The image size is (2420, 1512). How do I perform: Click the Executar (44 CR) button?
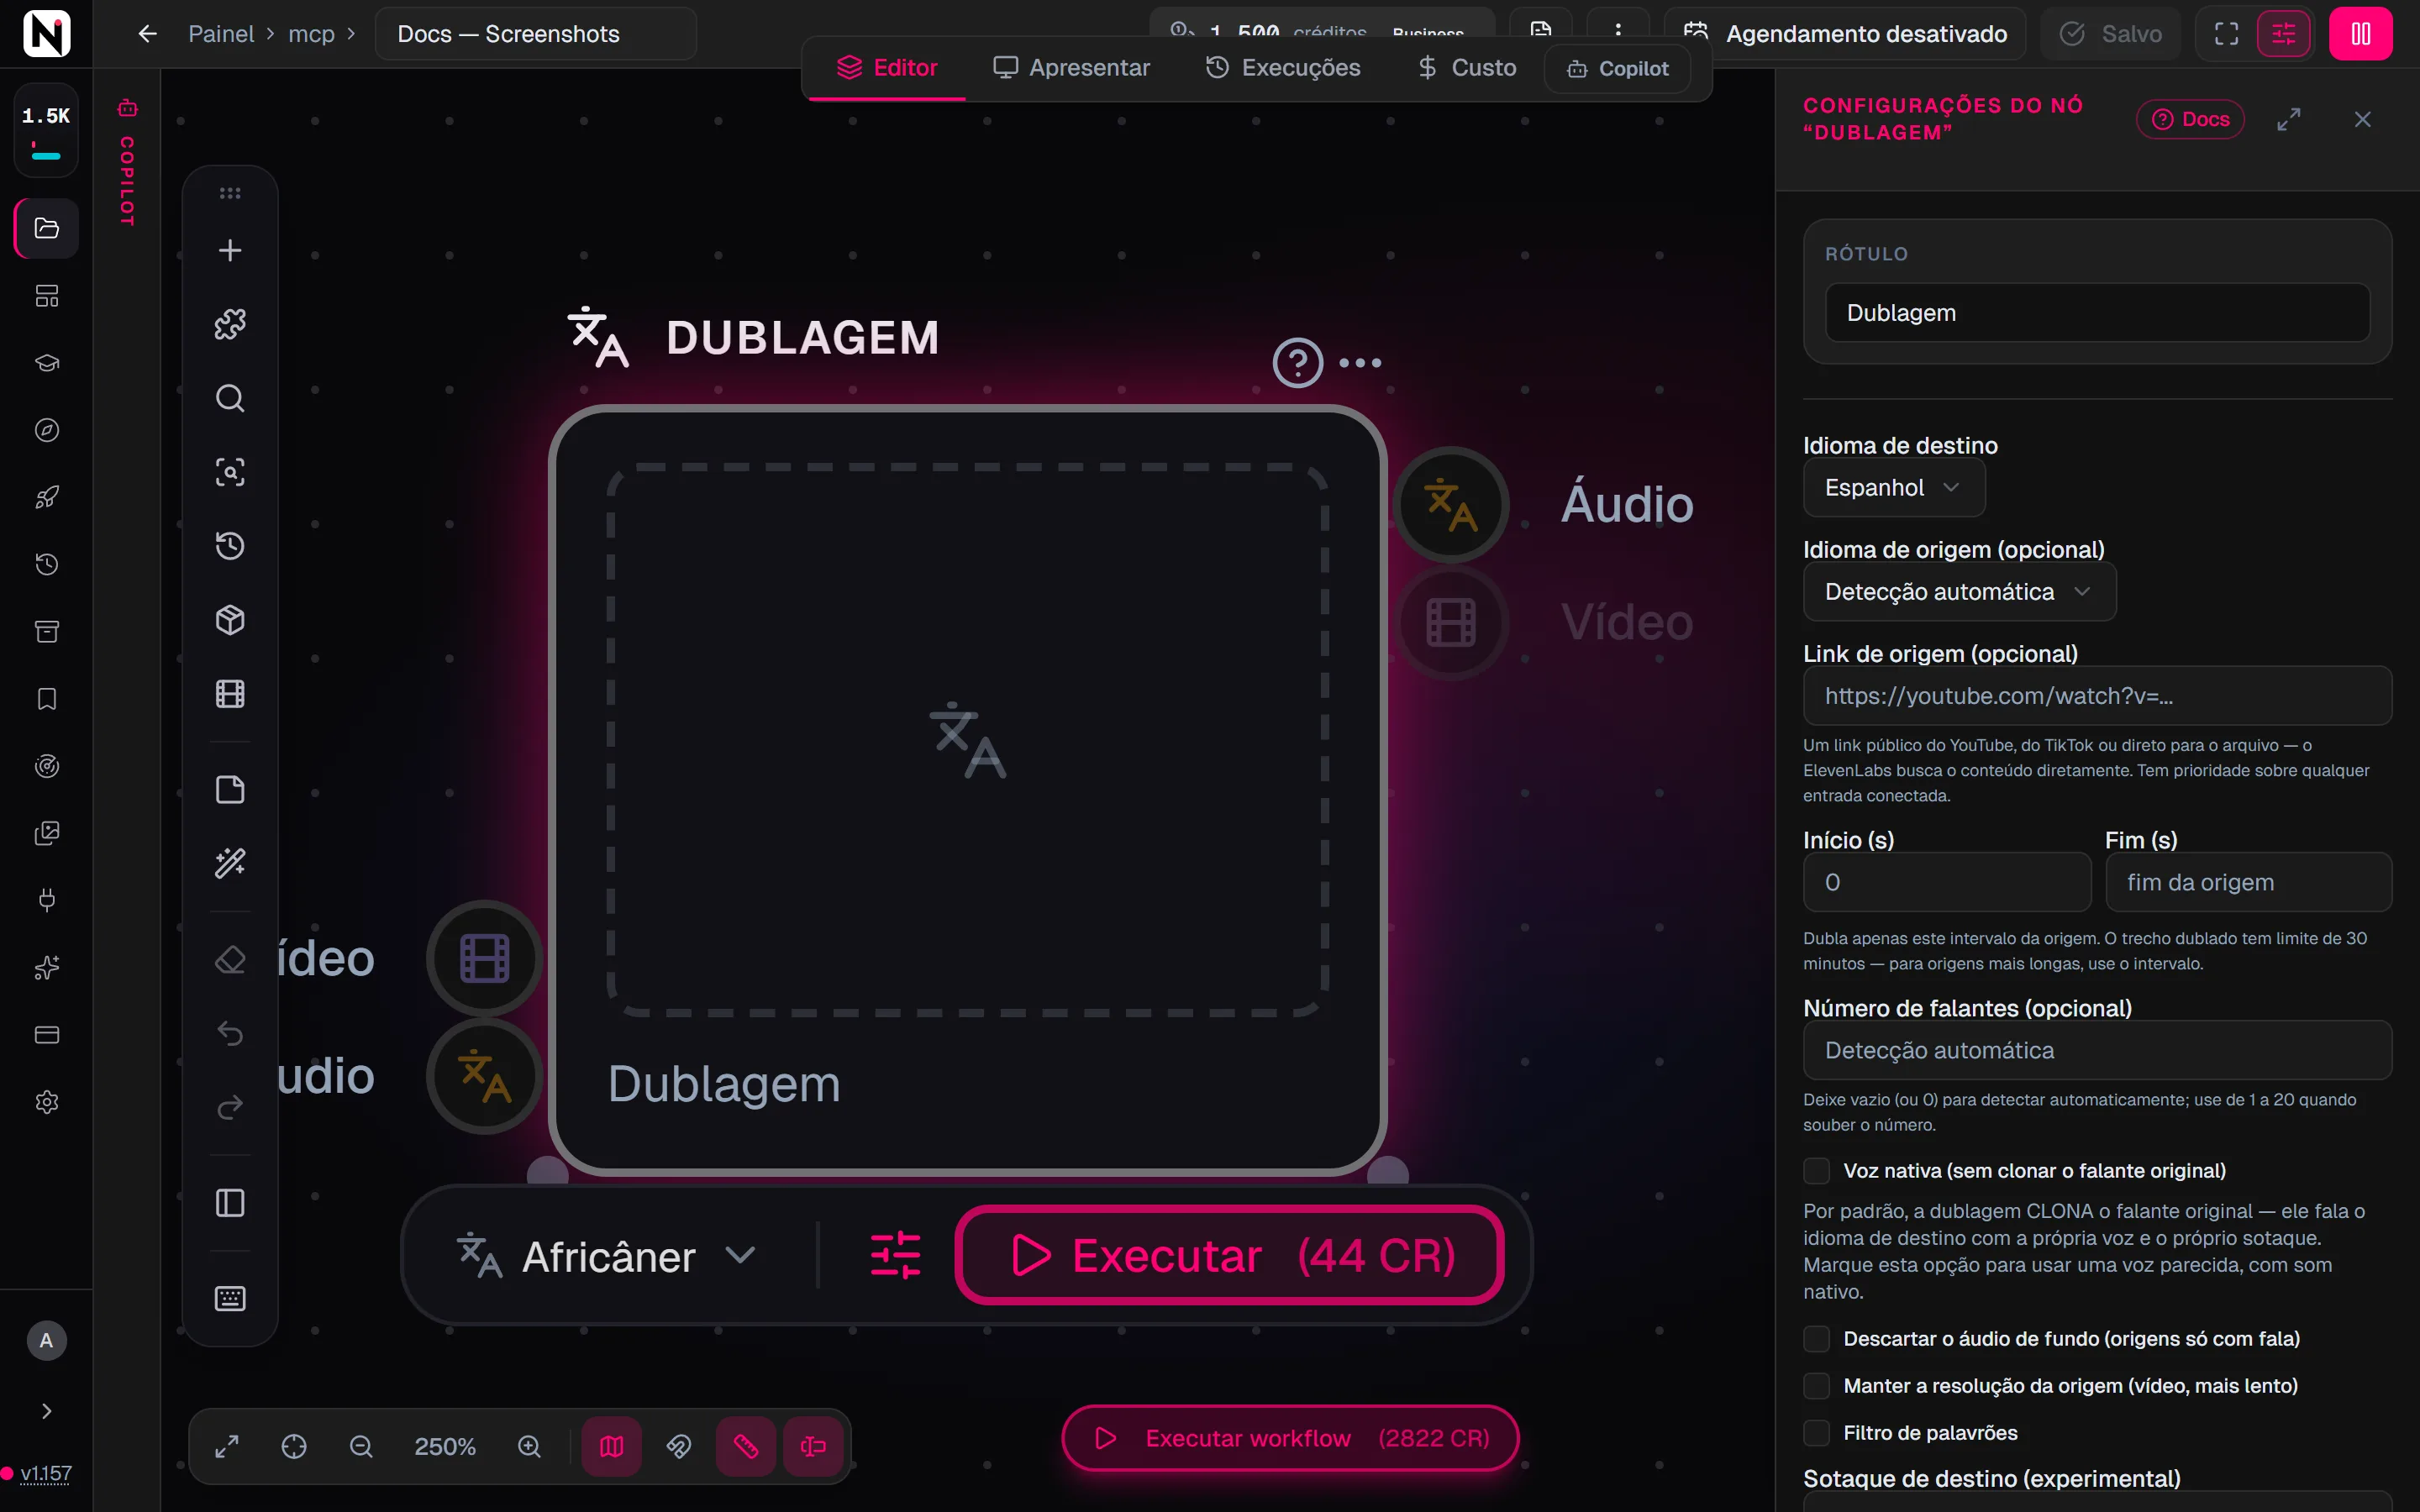(x=1230, y=1255)
